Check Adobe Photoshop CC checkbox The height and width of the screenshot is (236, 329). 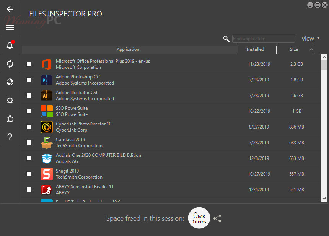[x=29, y=80]
